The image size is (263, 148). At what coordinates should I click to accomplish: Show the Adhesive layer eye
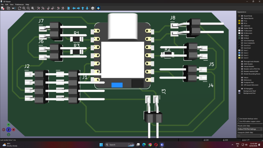(242, 26)
